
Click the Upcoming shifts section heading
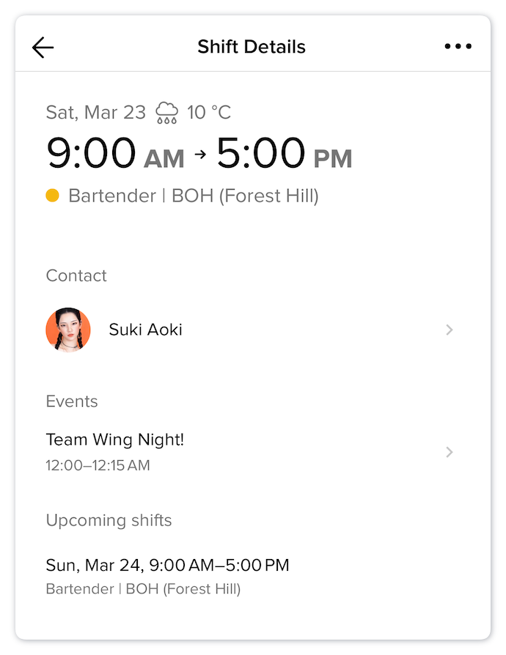[109, 520]
